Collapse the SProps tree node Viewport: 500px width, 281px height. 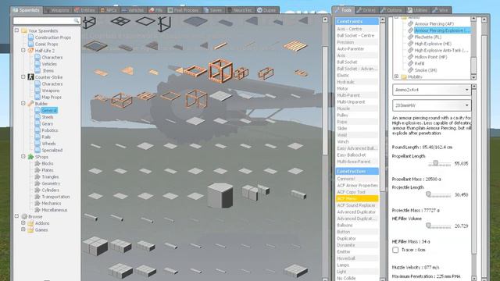click(23, 156)
